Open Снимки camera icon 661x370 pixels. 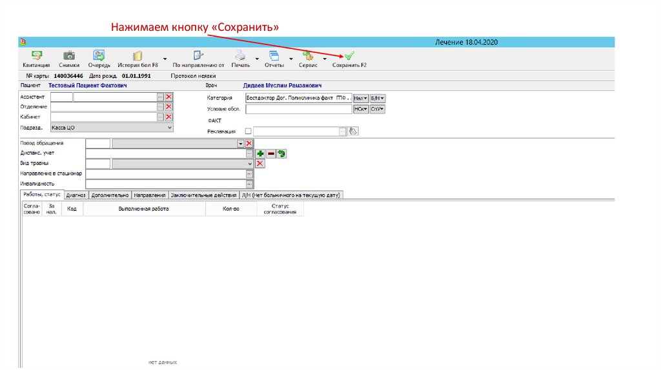(x=69, y=56)
